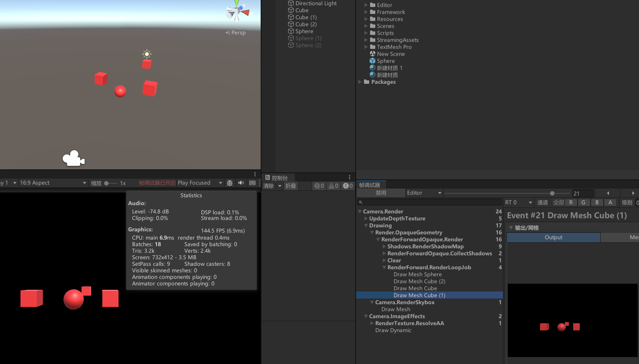Viewport: 639px width, 364px height.
Task: Click the scene orientation gizmo
Action: tap(237, 12)
